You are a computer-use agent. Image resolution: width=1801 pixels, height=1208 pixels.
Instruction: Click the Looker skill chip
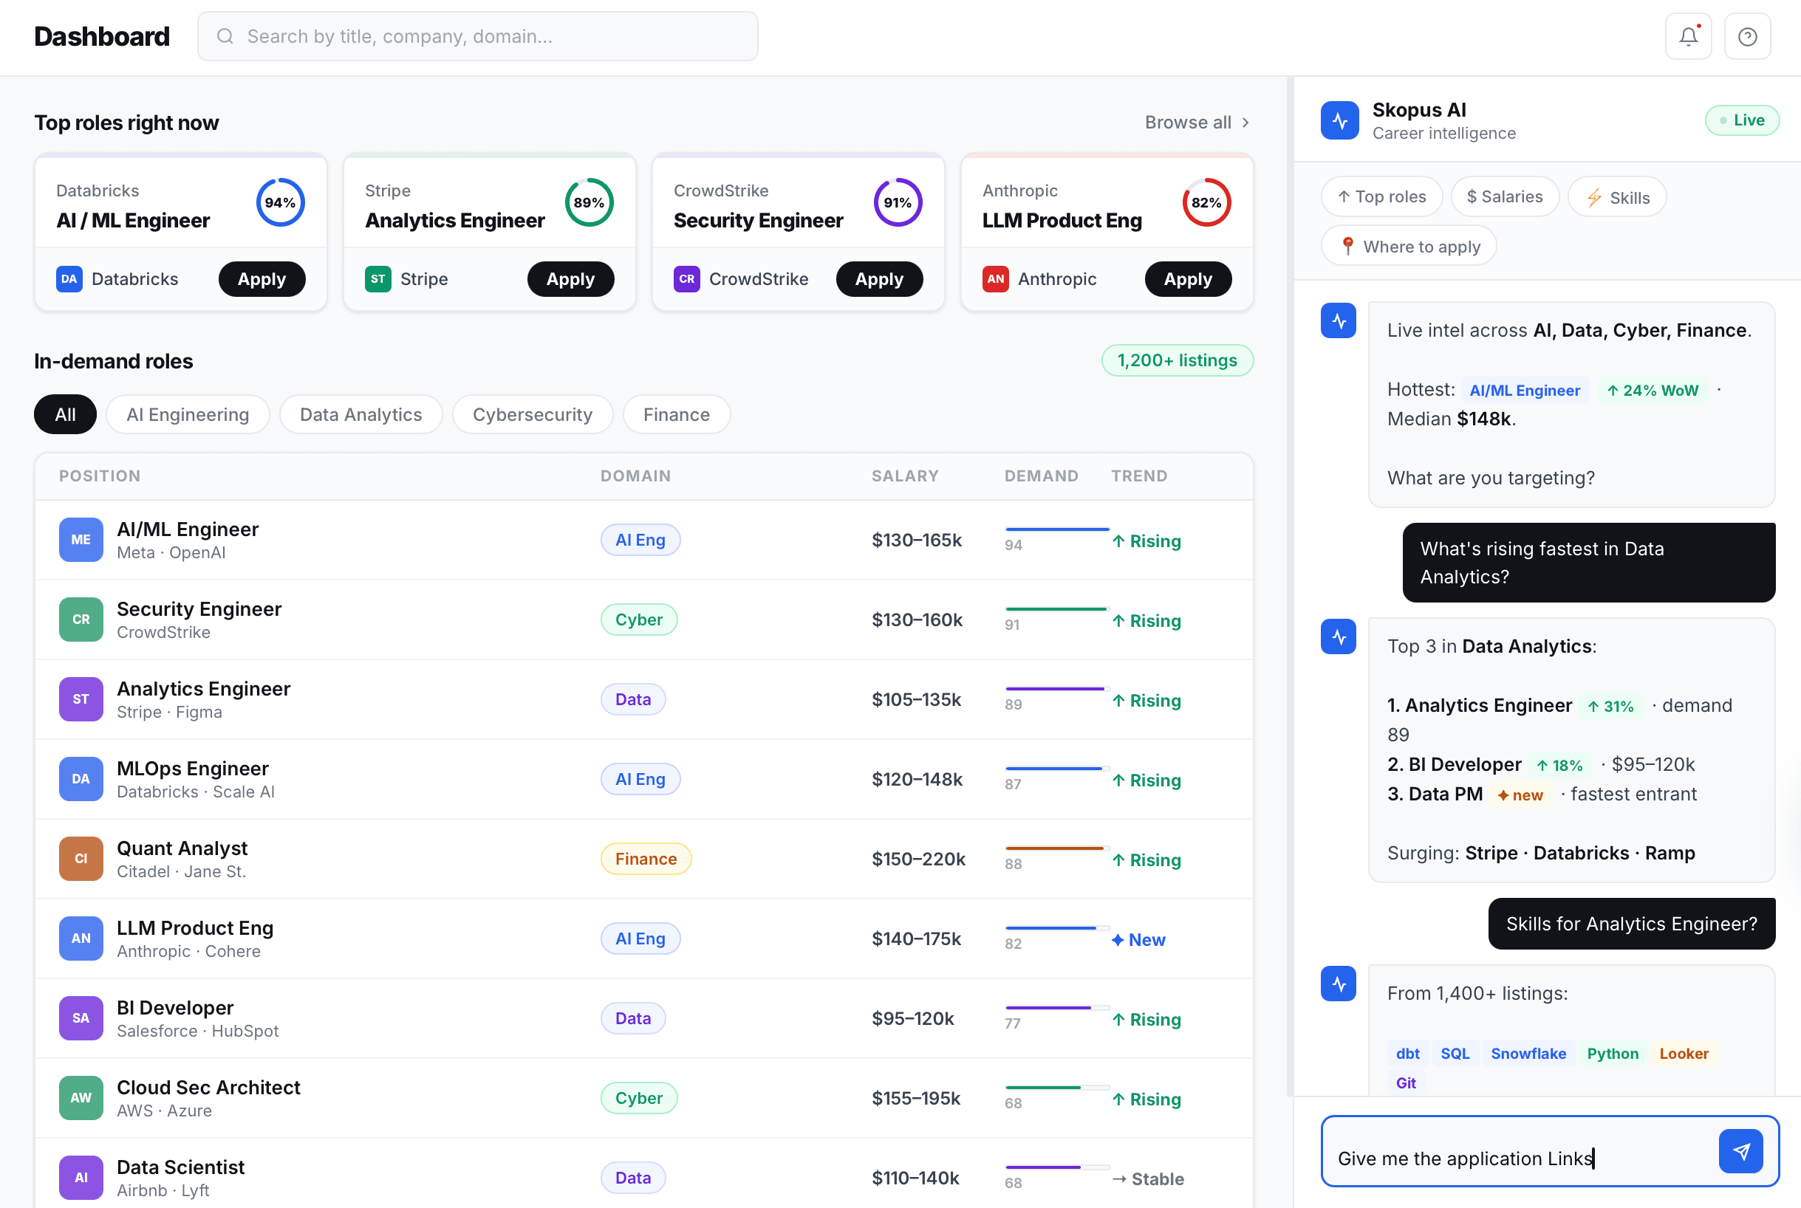(1684, 1054)
